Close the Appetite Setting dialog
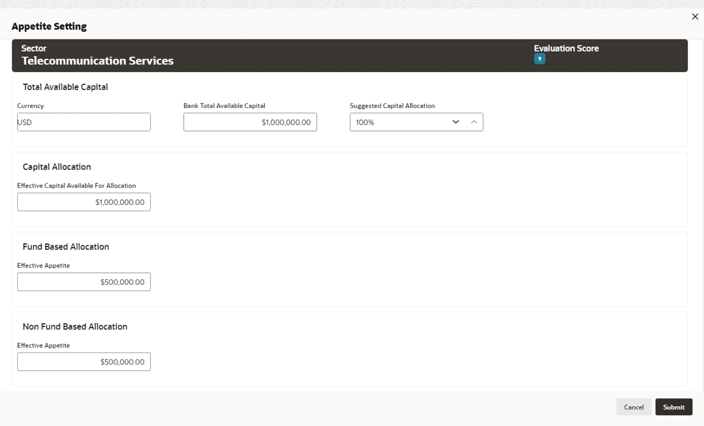 pyautogui.click(x=695, y=17)
